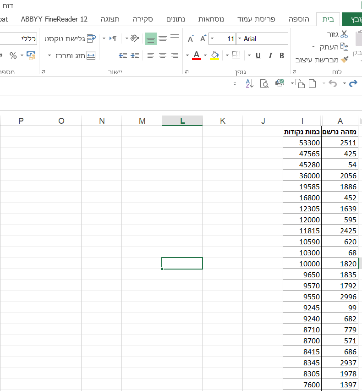
Task: Open the Font group dialog launcher
Action: (187, 72)
